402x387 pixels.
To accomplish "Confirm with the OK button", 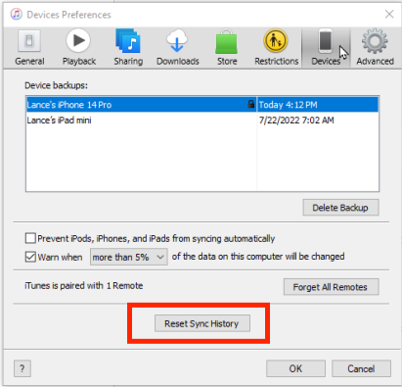I will point(295,368).
